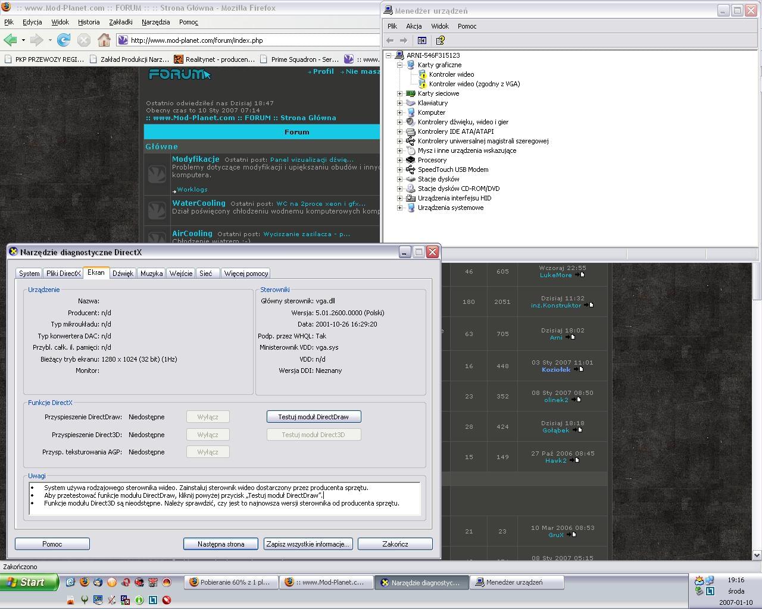Viewport: 762px width, 609px height.
Task: Click the Pomoc button in DirectX dialog
Action: pos(52,544)
